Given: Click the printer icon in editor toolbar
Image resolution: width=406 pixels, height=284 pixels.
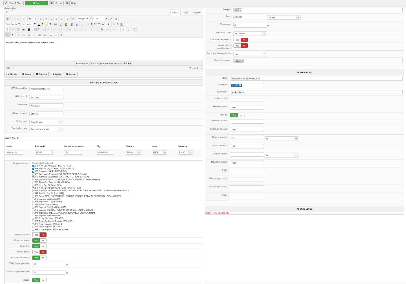Looking at the screenshot, I should pos(23,29).
